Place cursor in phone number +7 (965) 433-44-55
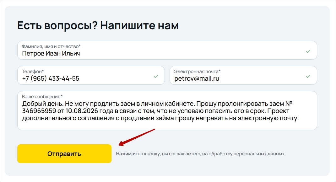Viewport: 336px width, 182px height. [x=51, y=78]
